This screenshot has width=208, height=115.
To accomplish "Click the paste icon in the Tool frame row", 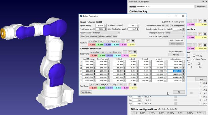I will point(130,85).
